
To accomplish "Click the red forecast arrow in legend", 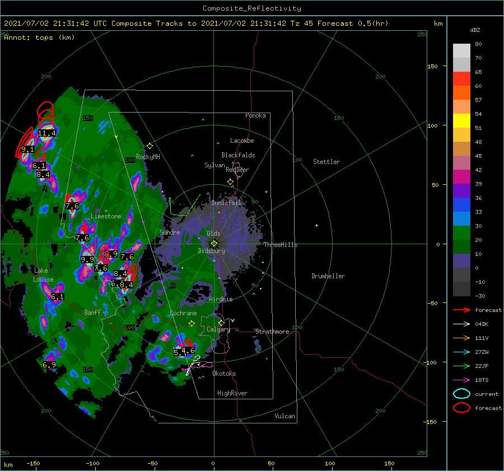I will click(x=461, y=310).
